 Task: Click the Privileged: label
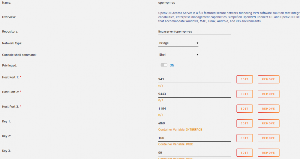coord(10,66)
